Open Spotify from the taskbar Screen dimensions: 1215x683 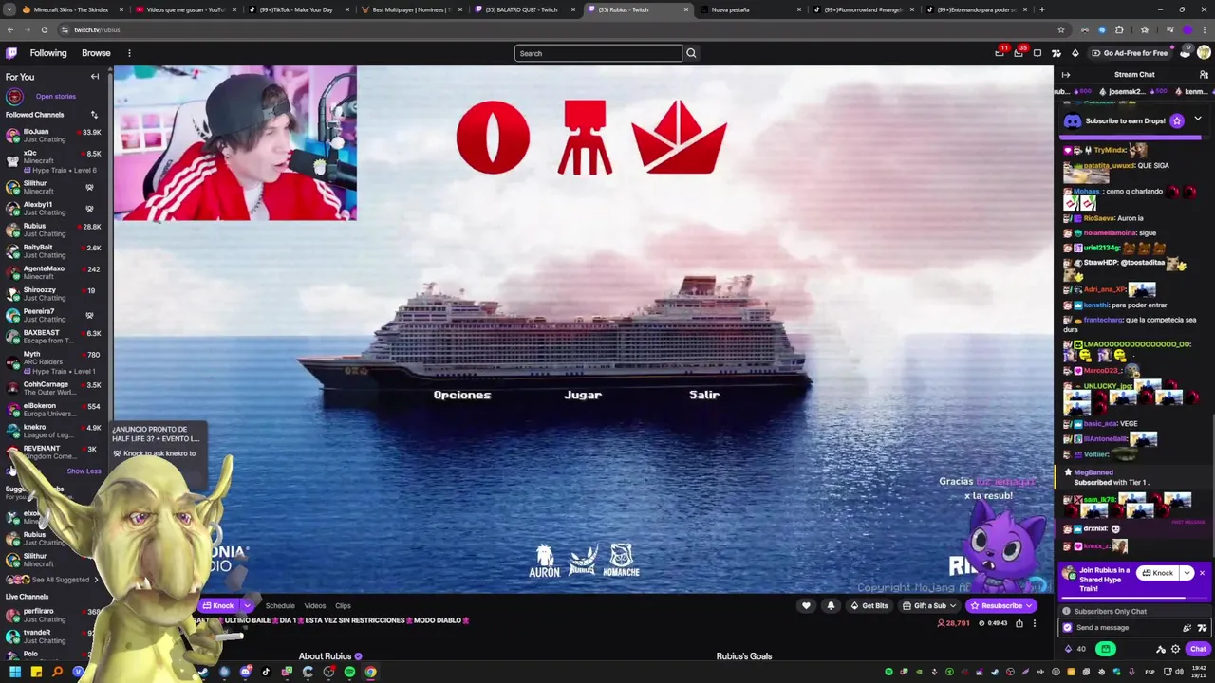coord(349,672)
